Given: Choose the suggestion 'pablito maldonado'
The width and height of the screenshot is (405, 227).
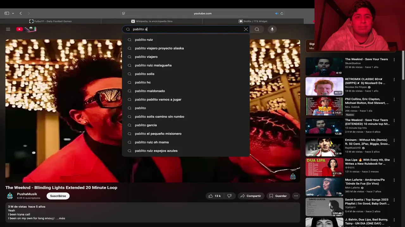Looking at the screenshot, I should 186,91.
